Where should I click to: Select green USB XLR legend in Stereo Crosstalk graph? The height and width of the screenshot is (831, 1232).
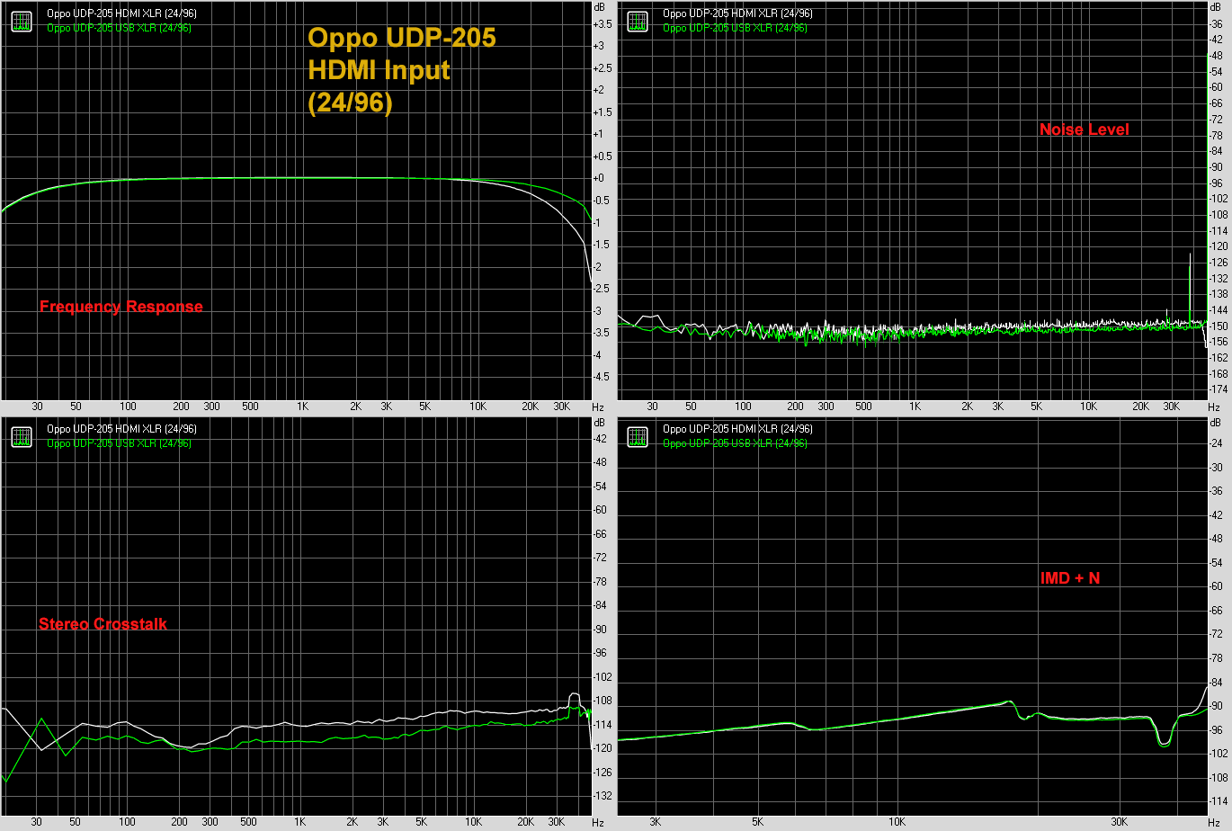[x=119, y=443]
